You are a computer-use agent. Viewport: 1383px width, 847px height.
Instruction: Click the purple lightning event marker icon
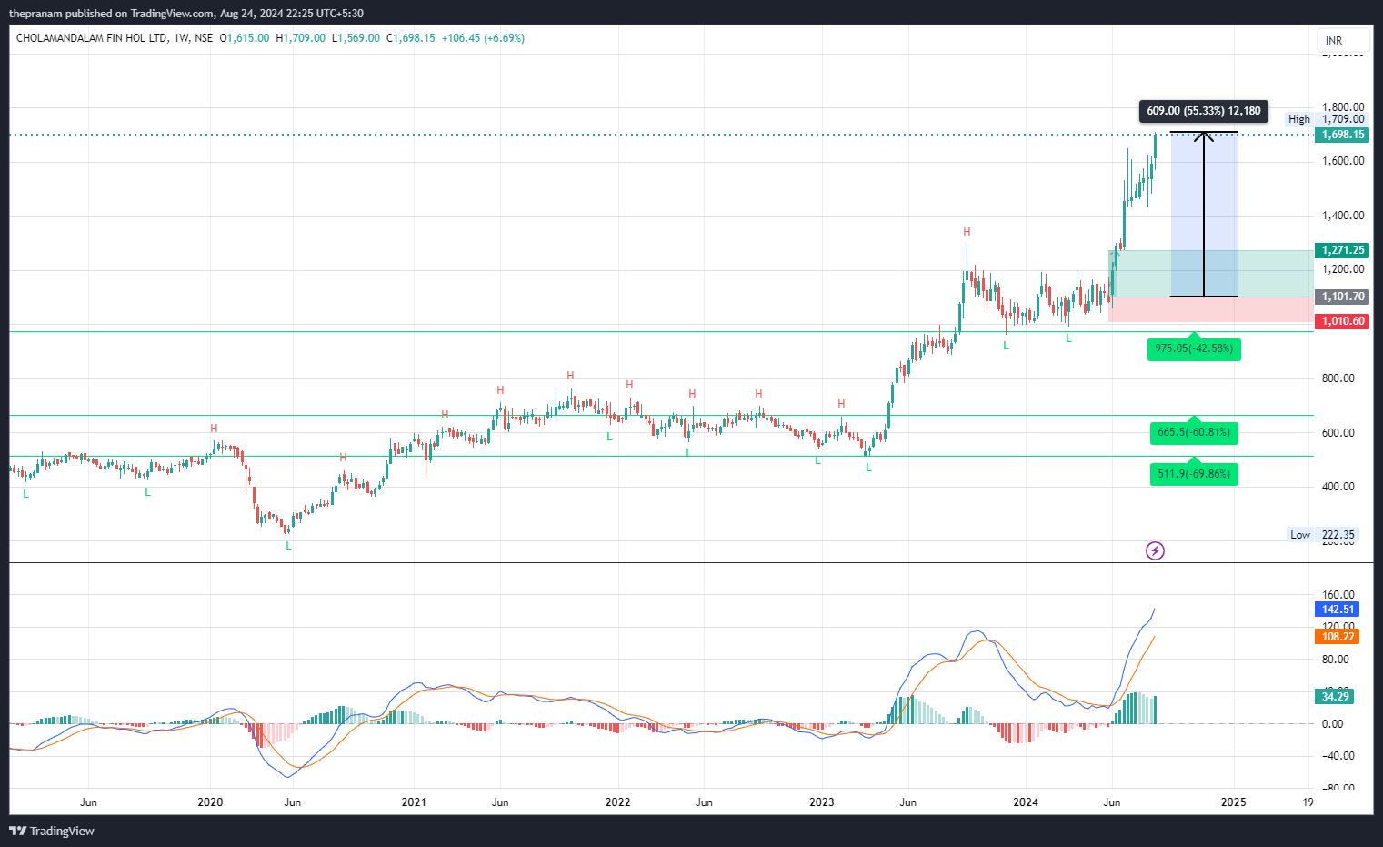tap(1155, 550)
